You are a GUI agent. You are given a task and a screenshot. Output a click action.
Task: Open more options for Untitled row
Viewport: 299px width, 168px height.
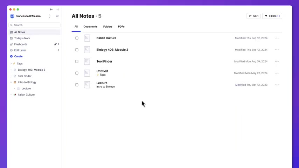(277, 73)
